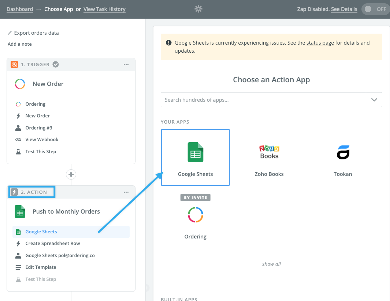Click the Choose App breadcrumb
The width and height of the screenshot is (390, 301).
[x=59, y=9]
